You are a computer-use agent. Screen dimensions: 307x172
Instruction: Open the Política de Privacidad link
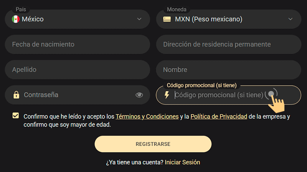click(218, 117)
